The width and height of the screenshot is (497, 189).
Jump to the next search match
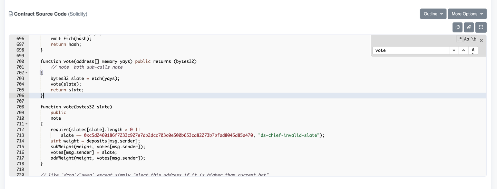454,50
